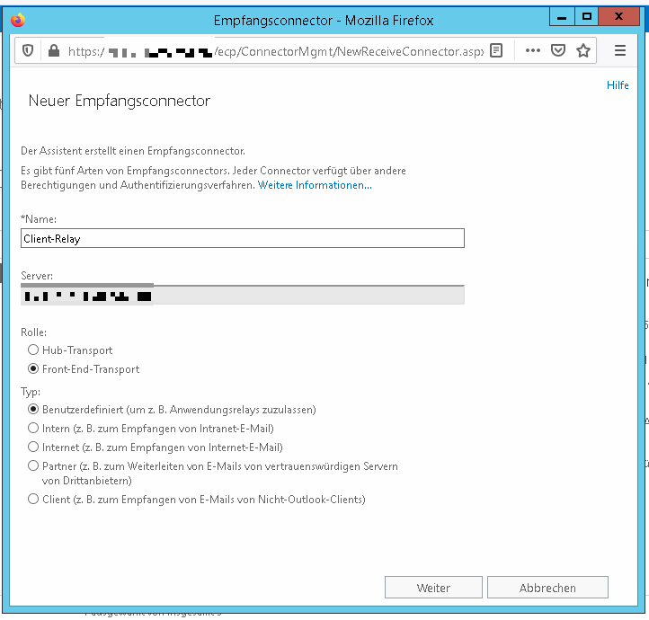This screenshot has width=649, height=620.
Task: Click the Abbrechen button
Action: [x=547, y=588]
